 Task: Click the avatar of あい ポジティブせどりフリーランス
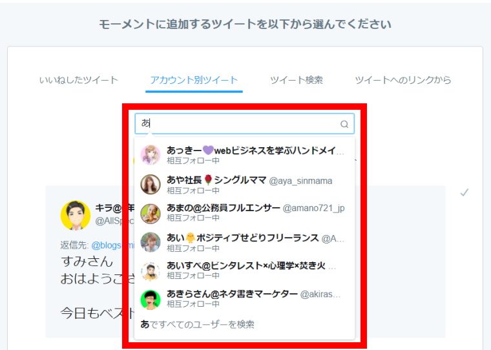(x=151, y=242)
